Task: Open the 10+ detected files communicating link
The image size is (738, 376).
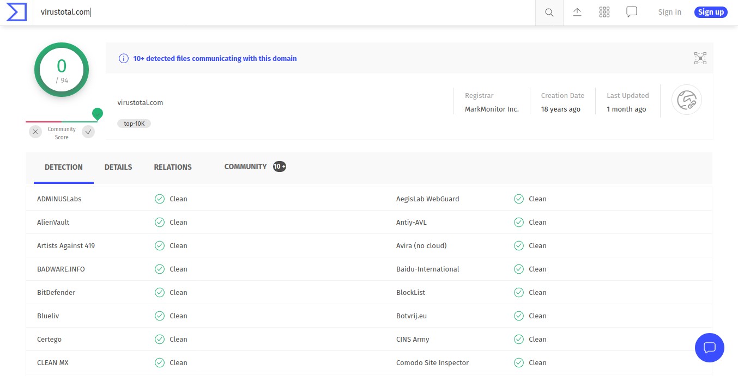Action: coord(215,58)
